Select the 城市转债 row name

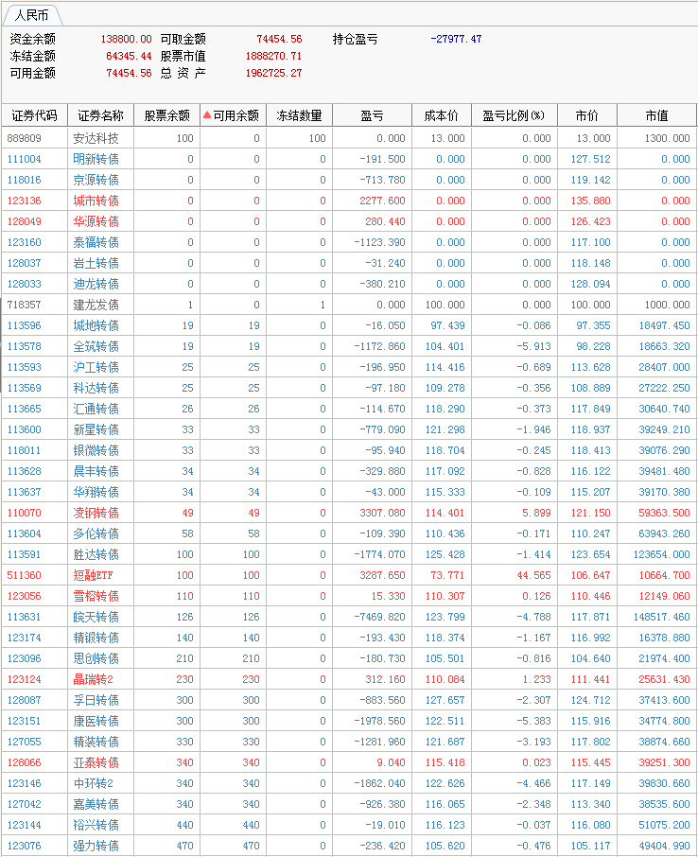point(96,201)
